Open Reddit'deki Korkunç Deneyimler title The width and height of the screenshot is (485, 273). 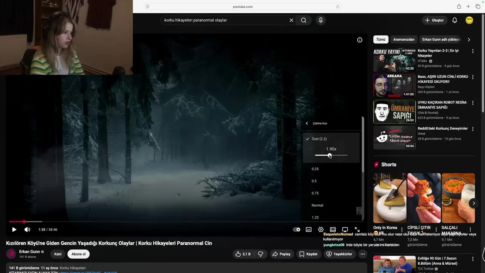click(x=443, y=129)
